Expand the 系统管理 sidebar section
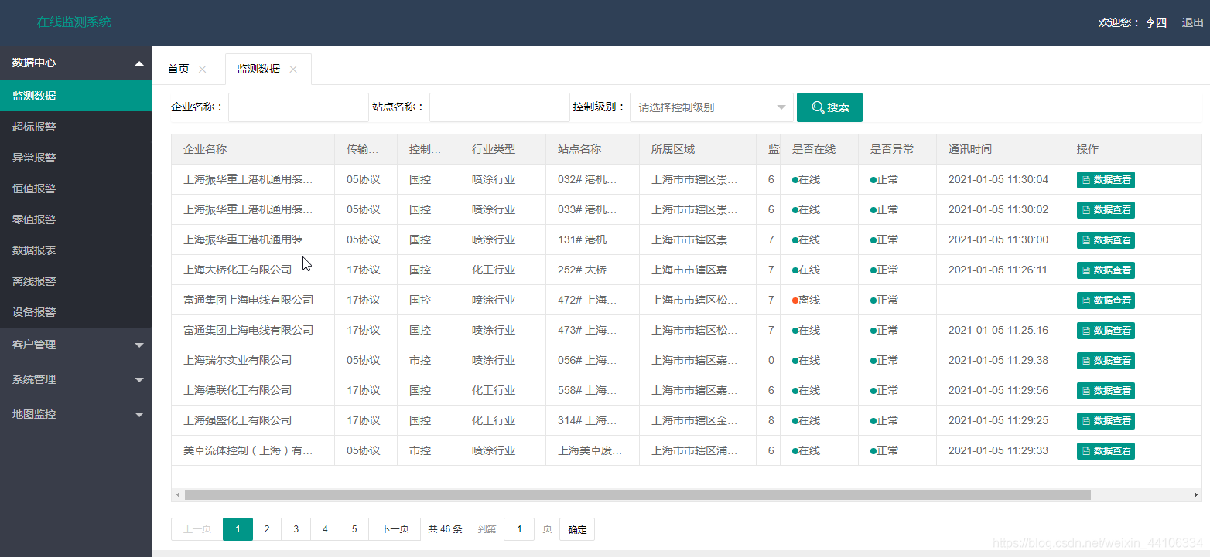Viewport: 1210px width, 557px height. coord(76,380)
